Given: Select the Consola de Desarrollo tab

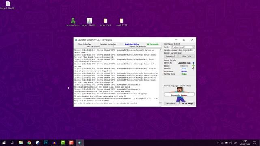Looking at the screenshot, I should [x=138, y=47].
